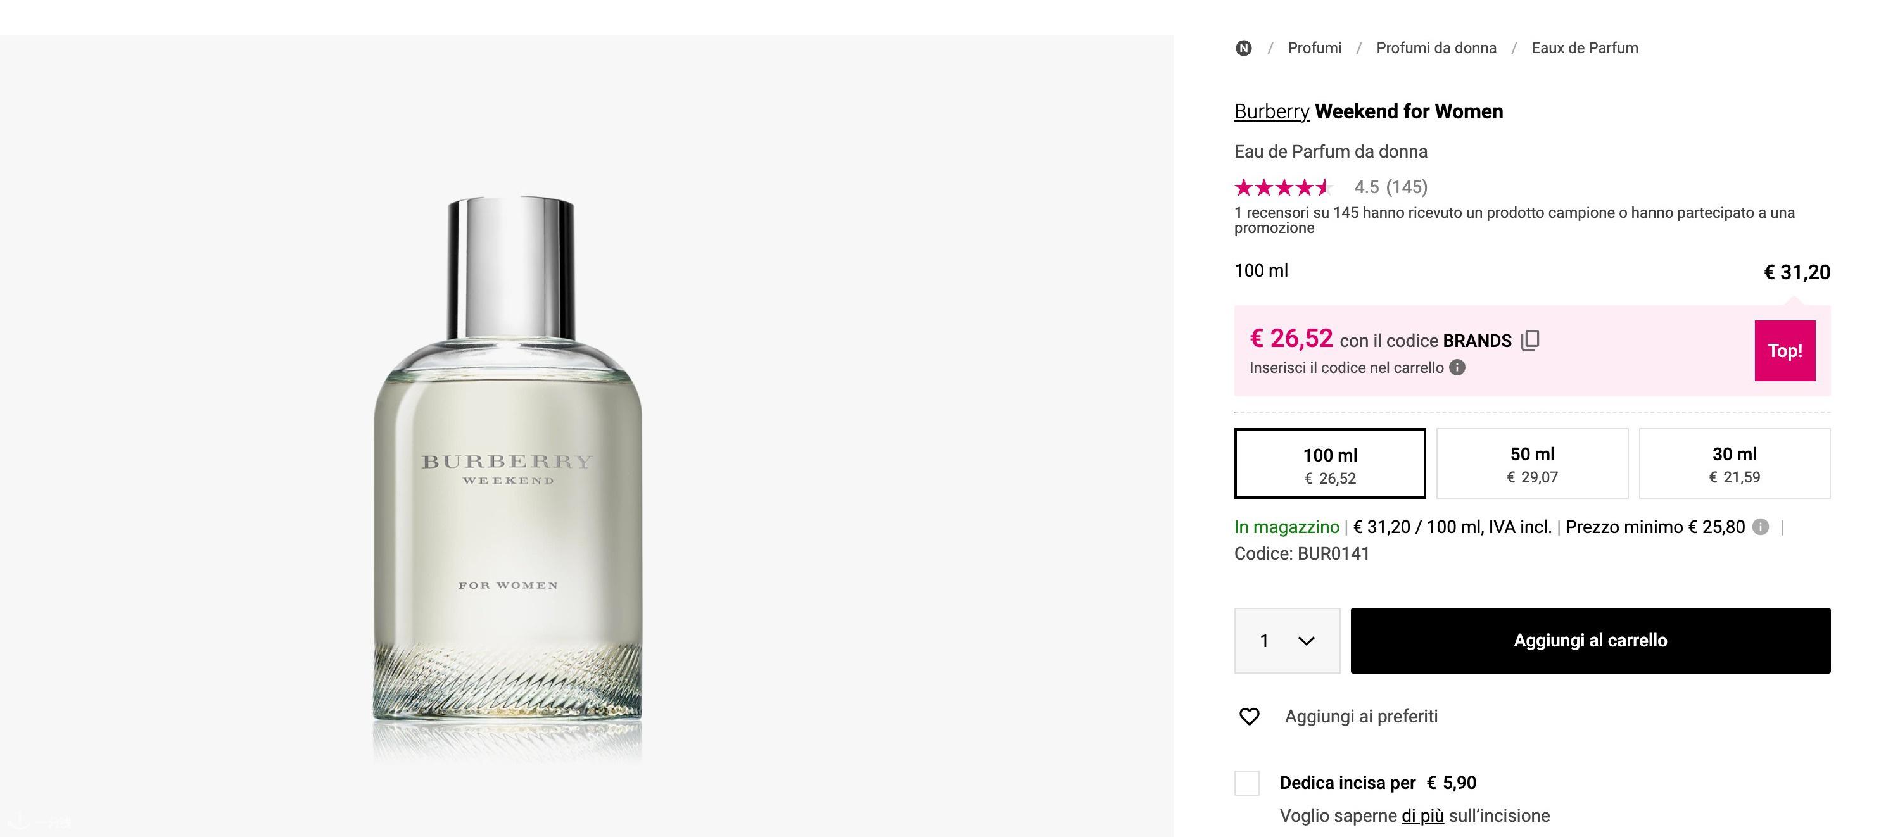Expand quantity selector via chevron arrow
Viewport: 1900px width, 837px height.
(1306, 641)
